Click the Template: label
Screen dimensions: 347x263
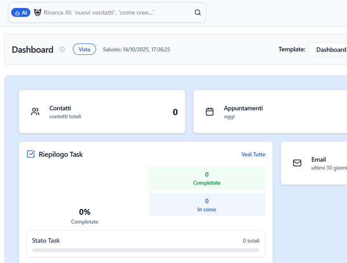292,49
